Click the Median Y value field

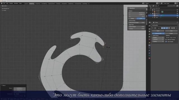coord(137,15)
